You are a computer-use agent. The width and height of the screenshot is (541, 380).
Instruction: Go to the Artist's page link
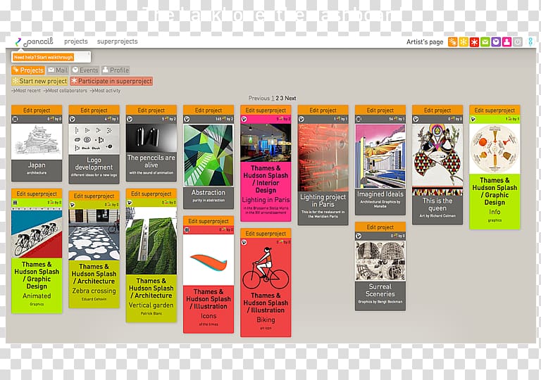coord(425,42)
